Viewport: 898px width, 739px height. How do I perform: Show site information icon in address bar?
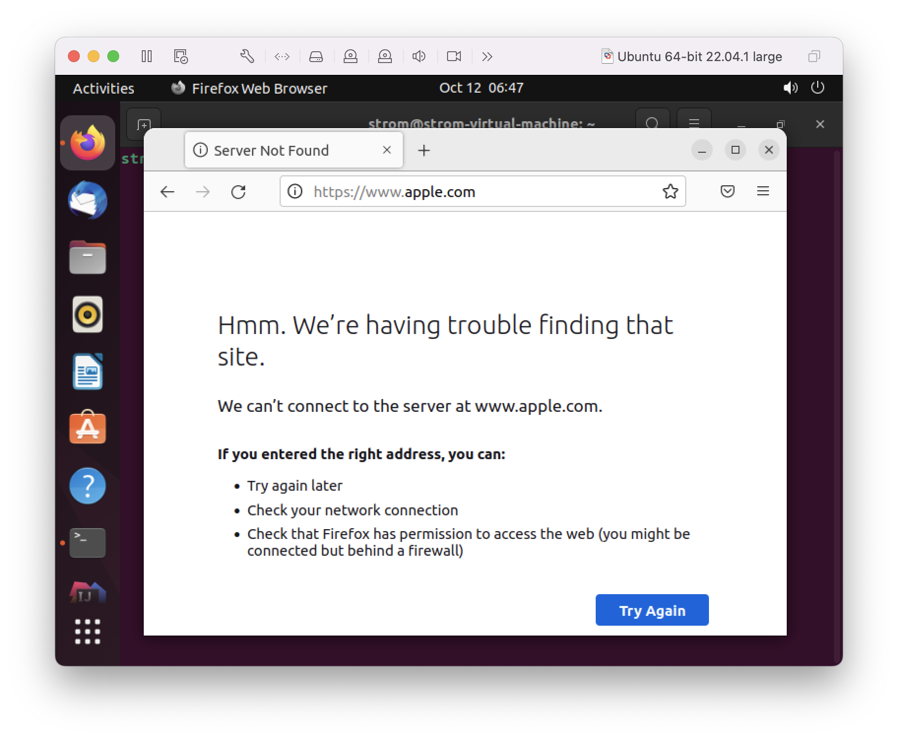pyautogui.click(x=295, y=191)
